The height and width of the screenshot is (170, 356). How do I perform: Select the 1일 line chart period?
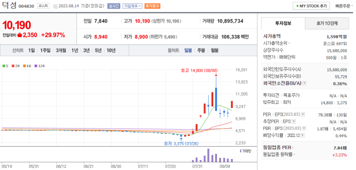coord(31,50)
